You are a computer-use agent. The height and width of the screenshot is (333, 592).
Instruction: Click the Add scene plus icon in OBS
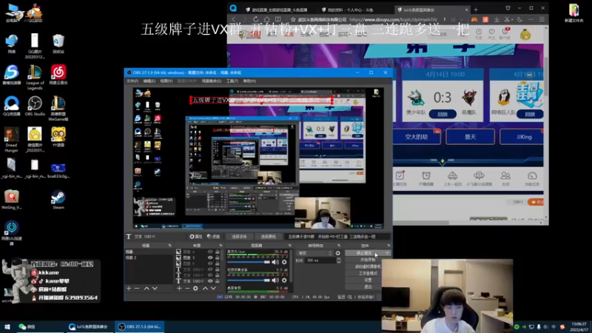129,289
